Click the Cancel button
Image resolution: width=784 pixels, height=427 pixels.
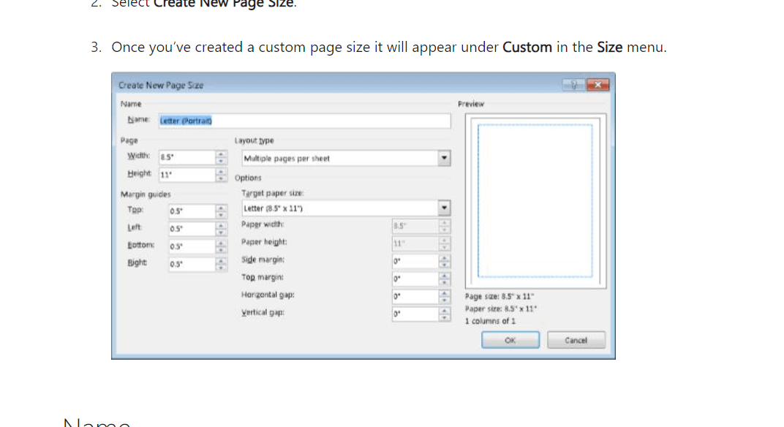[576, 340]
